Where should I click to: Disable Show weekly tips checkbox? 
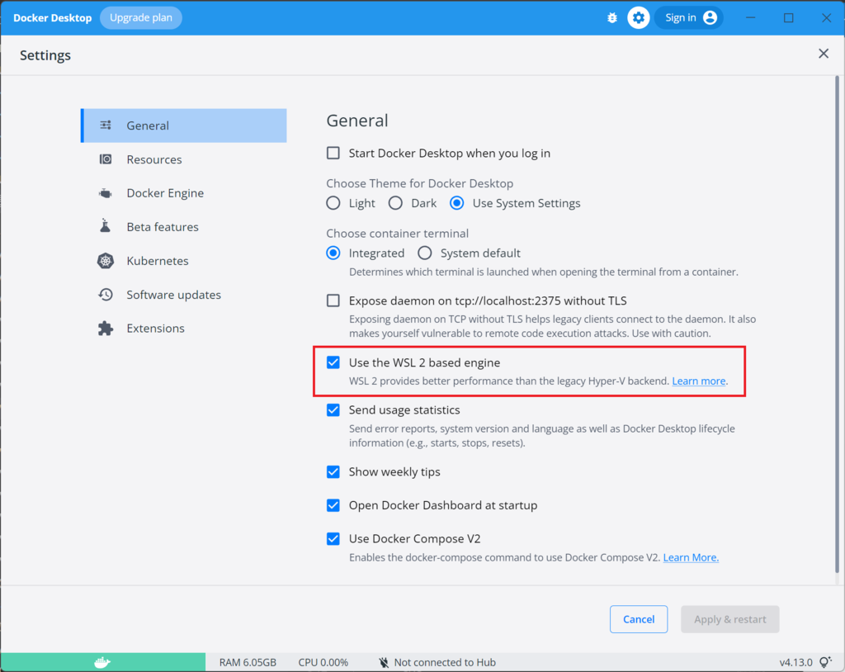coord(333,472)
